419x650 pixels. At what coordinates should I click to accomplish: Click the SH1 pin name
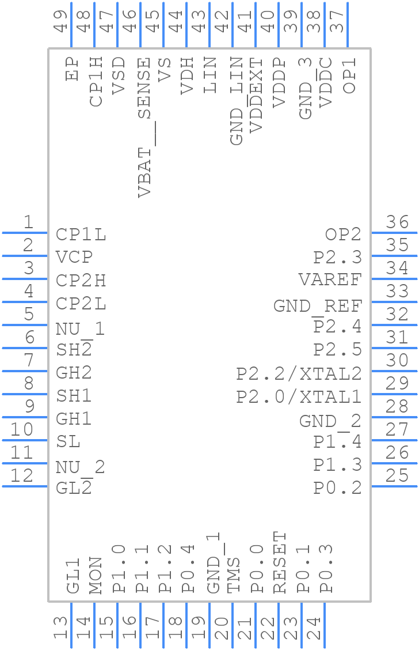pos(74,396)
